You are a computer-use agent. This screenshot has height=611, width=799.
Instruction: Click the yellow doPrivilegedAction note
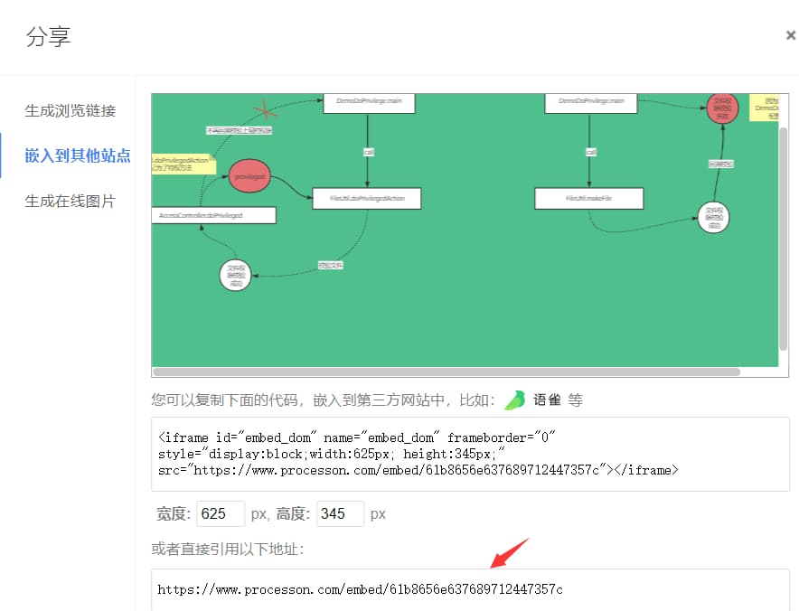pos(184,164)
